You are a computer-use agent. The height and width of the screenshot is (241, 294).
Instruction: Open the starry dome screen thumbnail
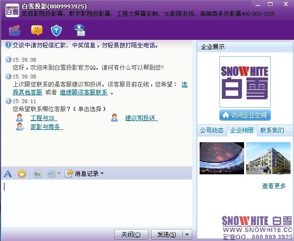tap(222, 158)
